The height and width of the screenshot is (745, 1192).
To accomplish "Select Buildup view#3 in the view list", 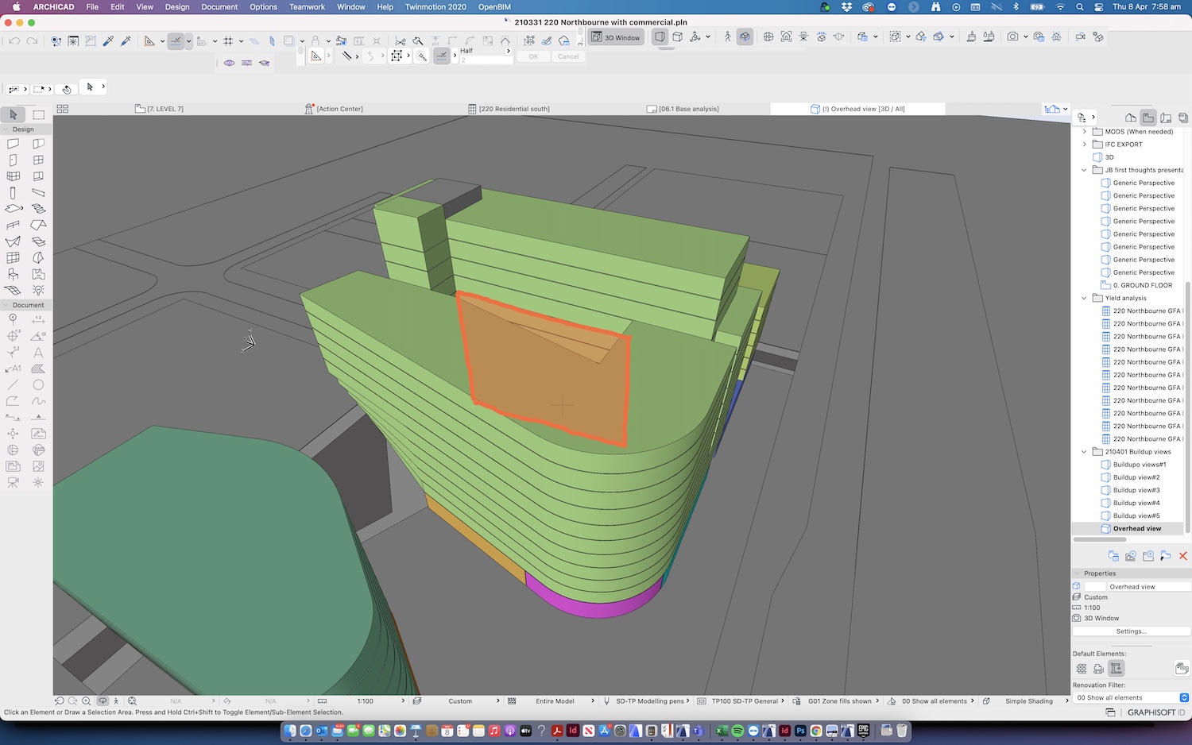I will click(x=1136, y=490).
